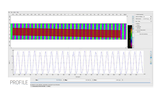Image resolution: width=161 pixels, height=100 pixels.
Task: Open the Type dropdown set to Mean
Action: (145, 21)
